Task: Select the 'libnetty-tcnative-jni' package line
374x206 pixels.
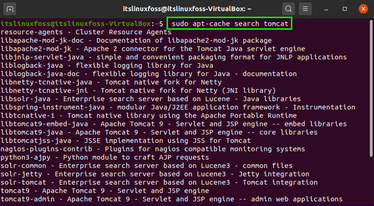Action: pos(138,90)
